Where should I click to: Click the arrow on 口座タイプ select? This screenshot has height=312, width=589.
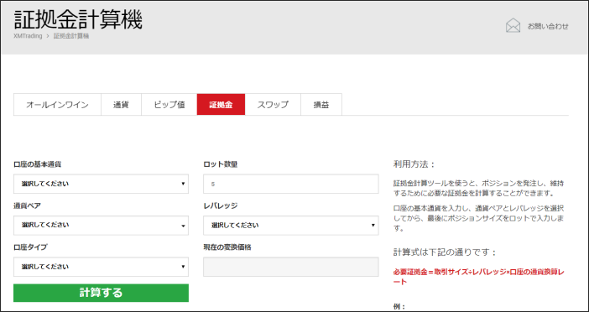pyautogui.click(x=183, y=267)
